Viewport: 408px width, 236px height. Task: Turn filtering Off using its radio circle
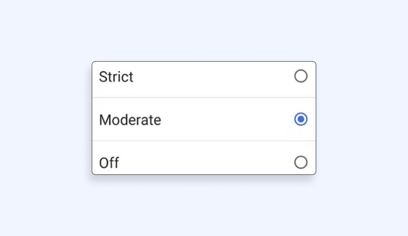(301, 162)
